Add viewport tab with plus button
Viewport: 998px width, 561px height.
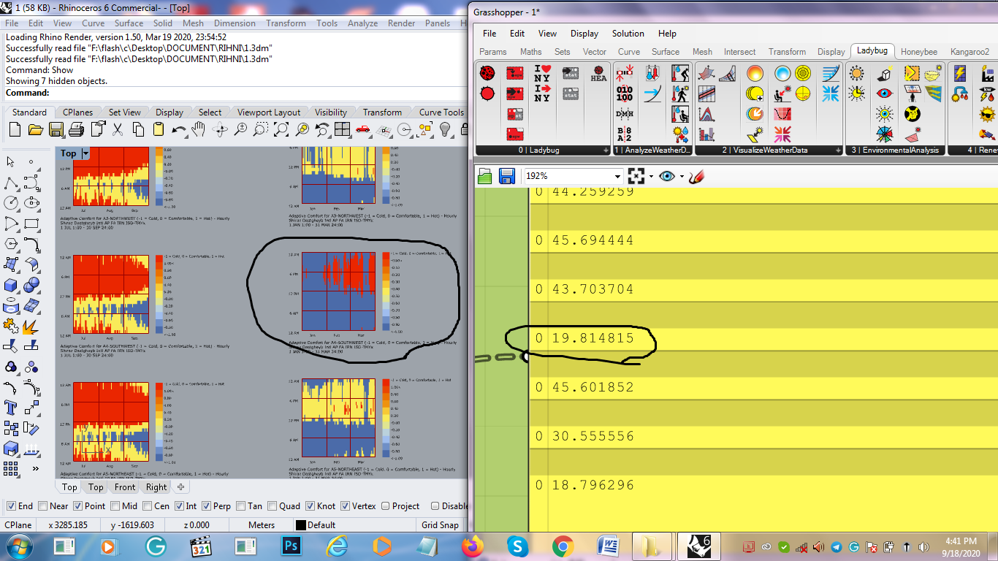(180, 486)
